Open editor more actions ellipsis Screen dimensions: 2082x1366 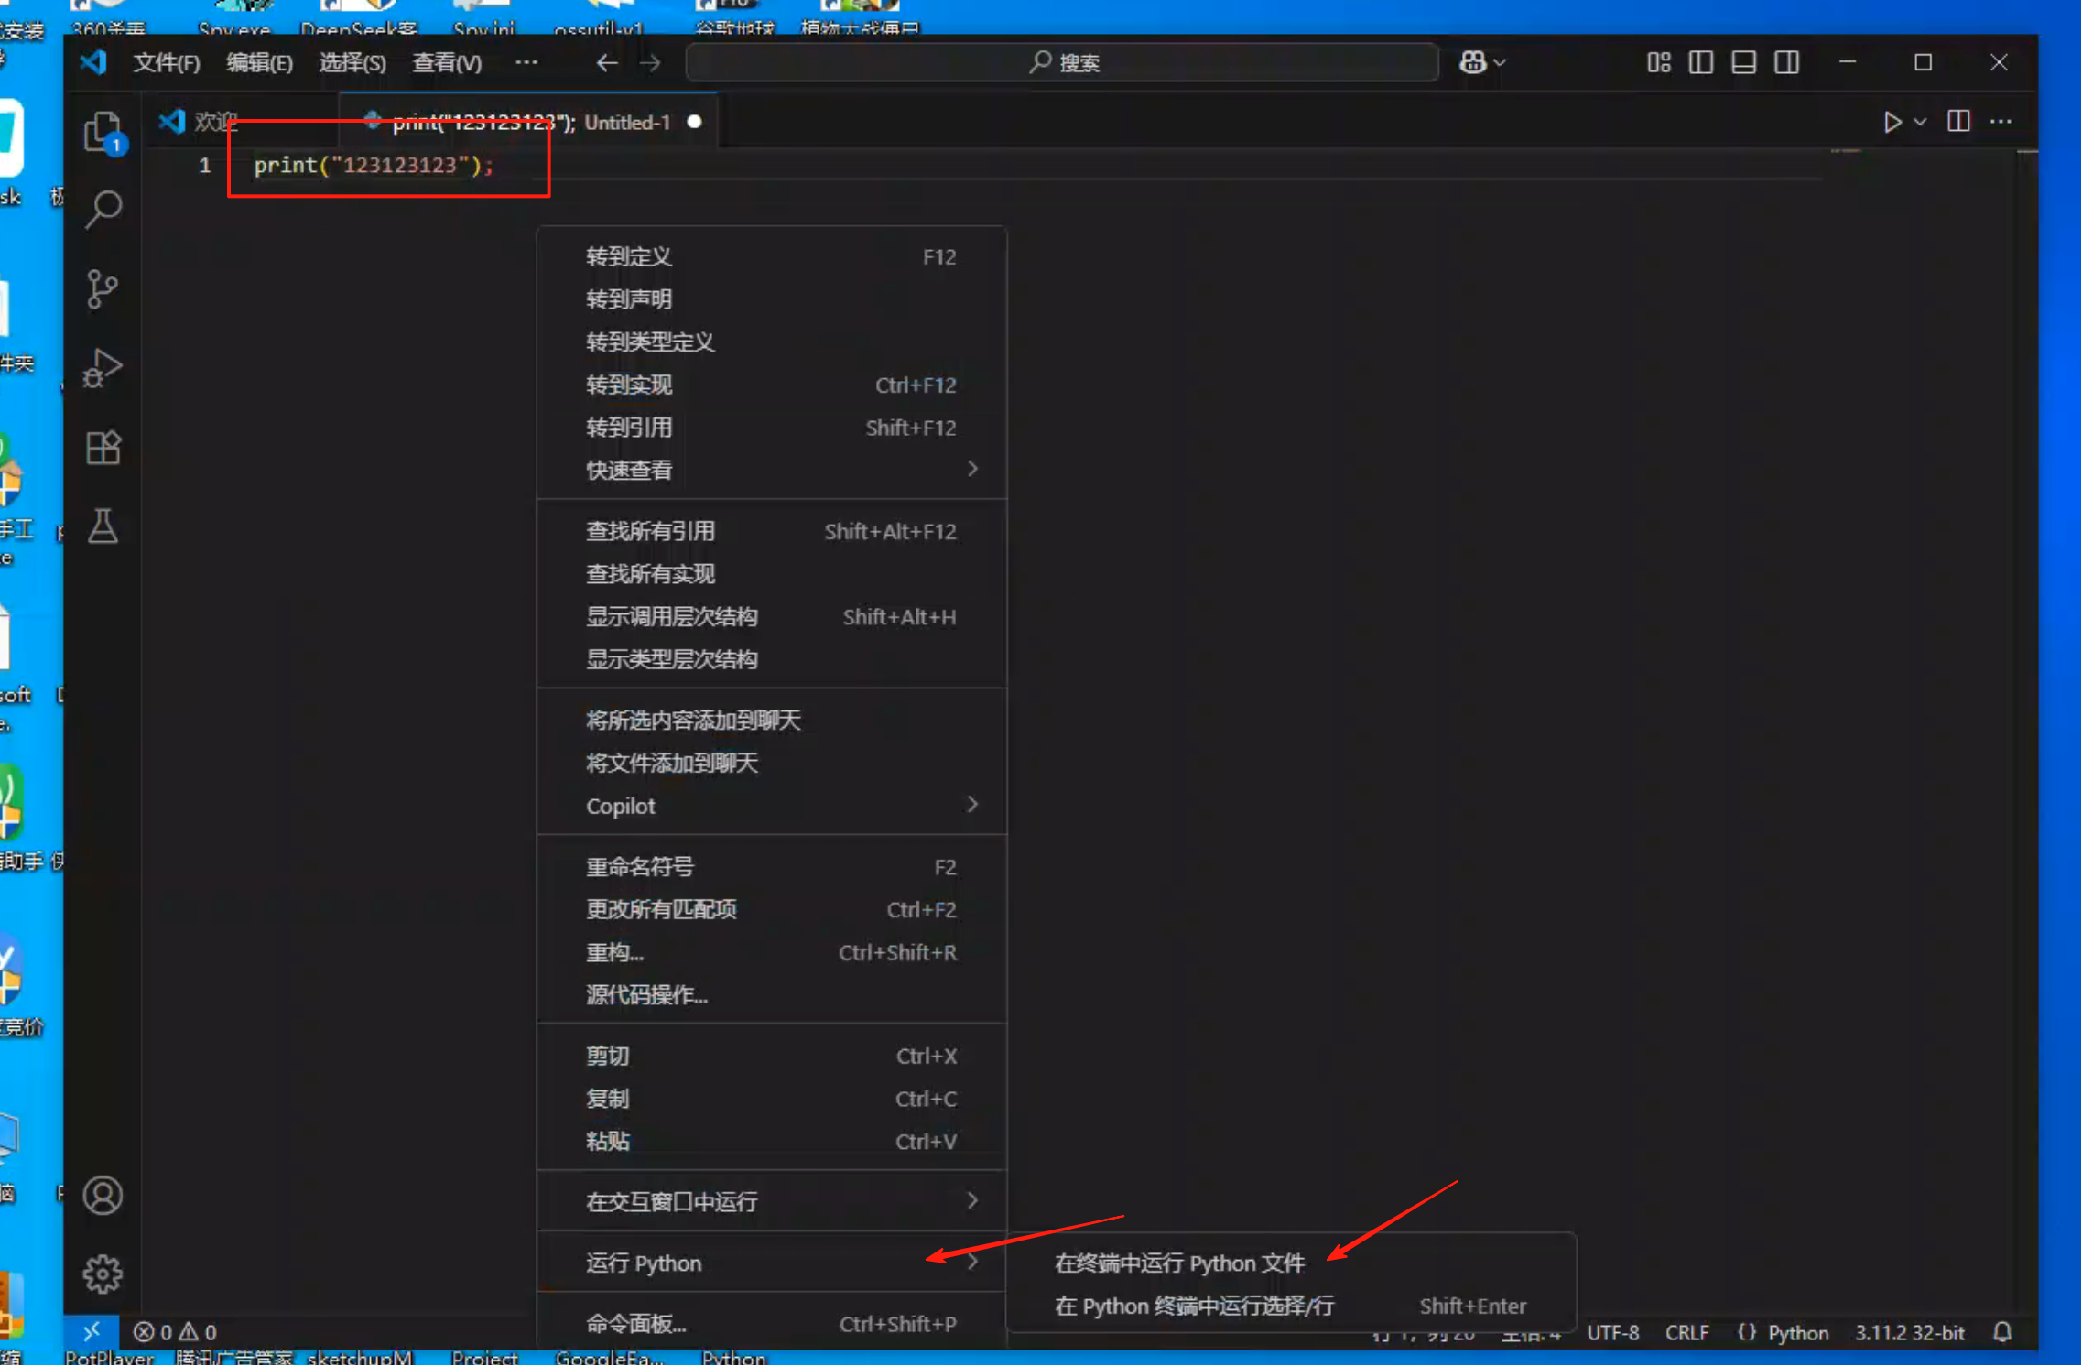(x=2001, y=121)
